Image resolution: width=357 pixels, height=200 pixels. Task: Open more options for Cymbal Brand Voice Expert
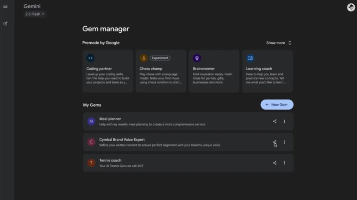pos(284,142)
